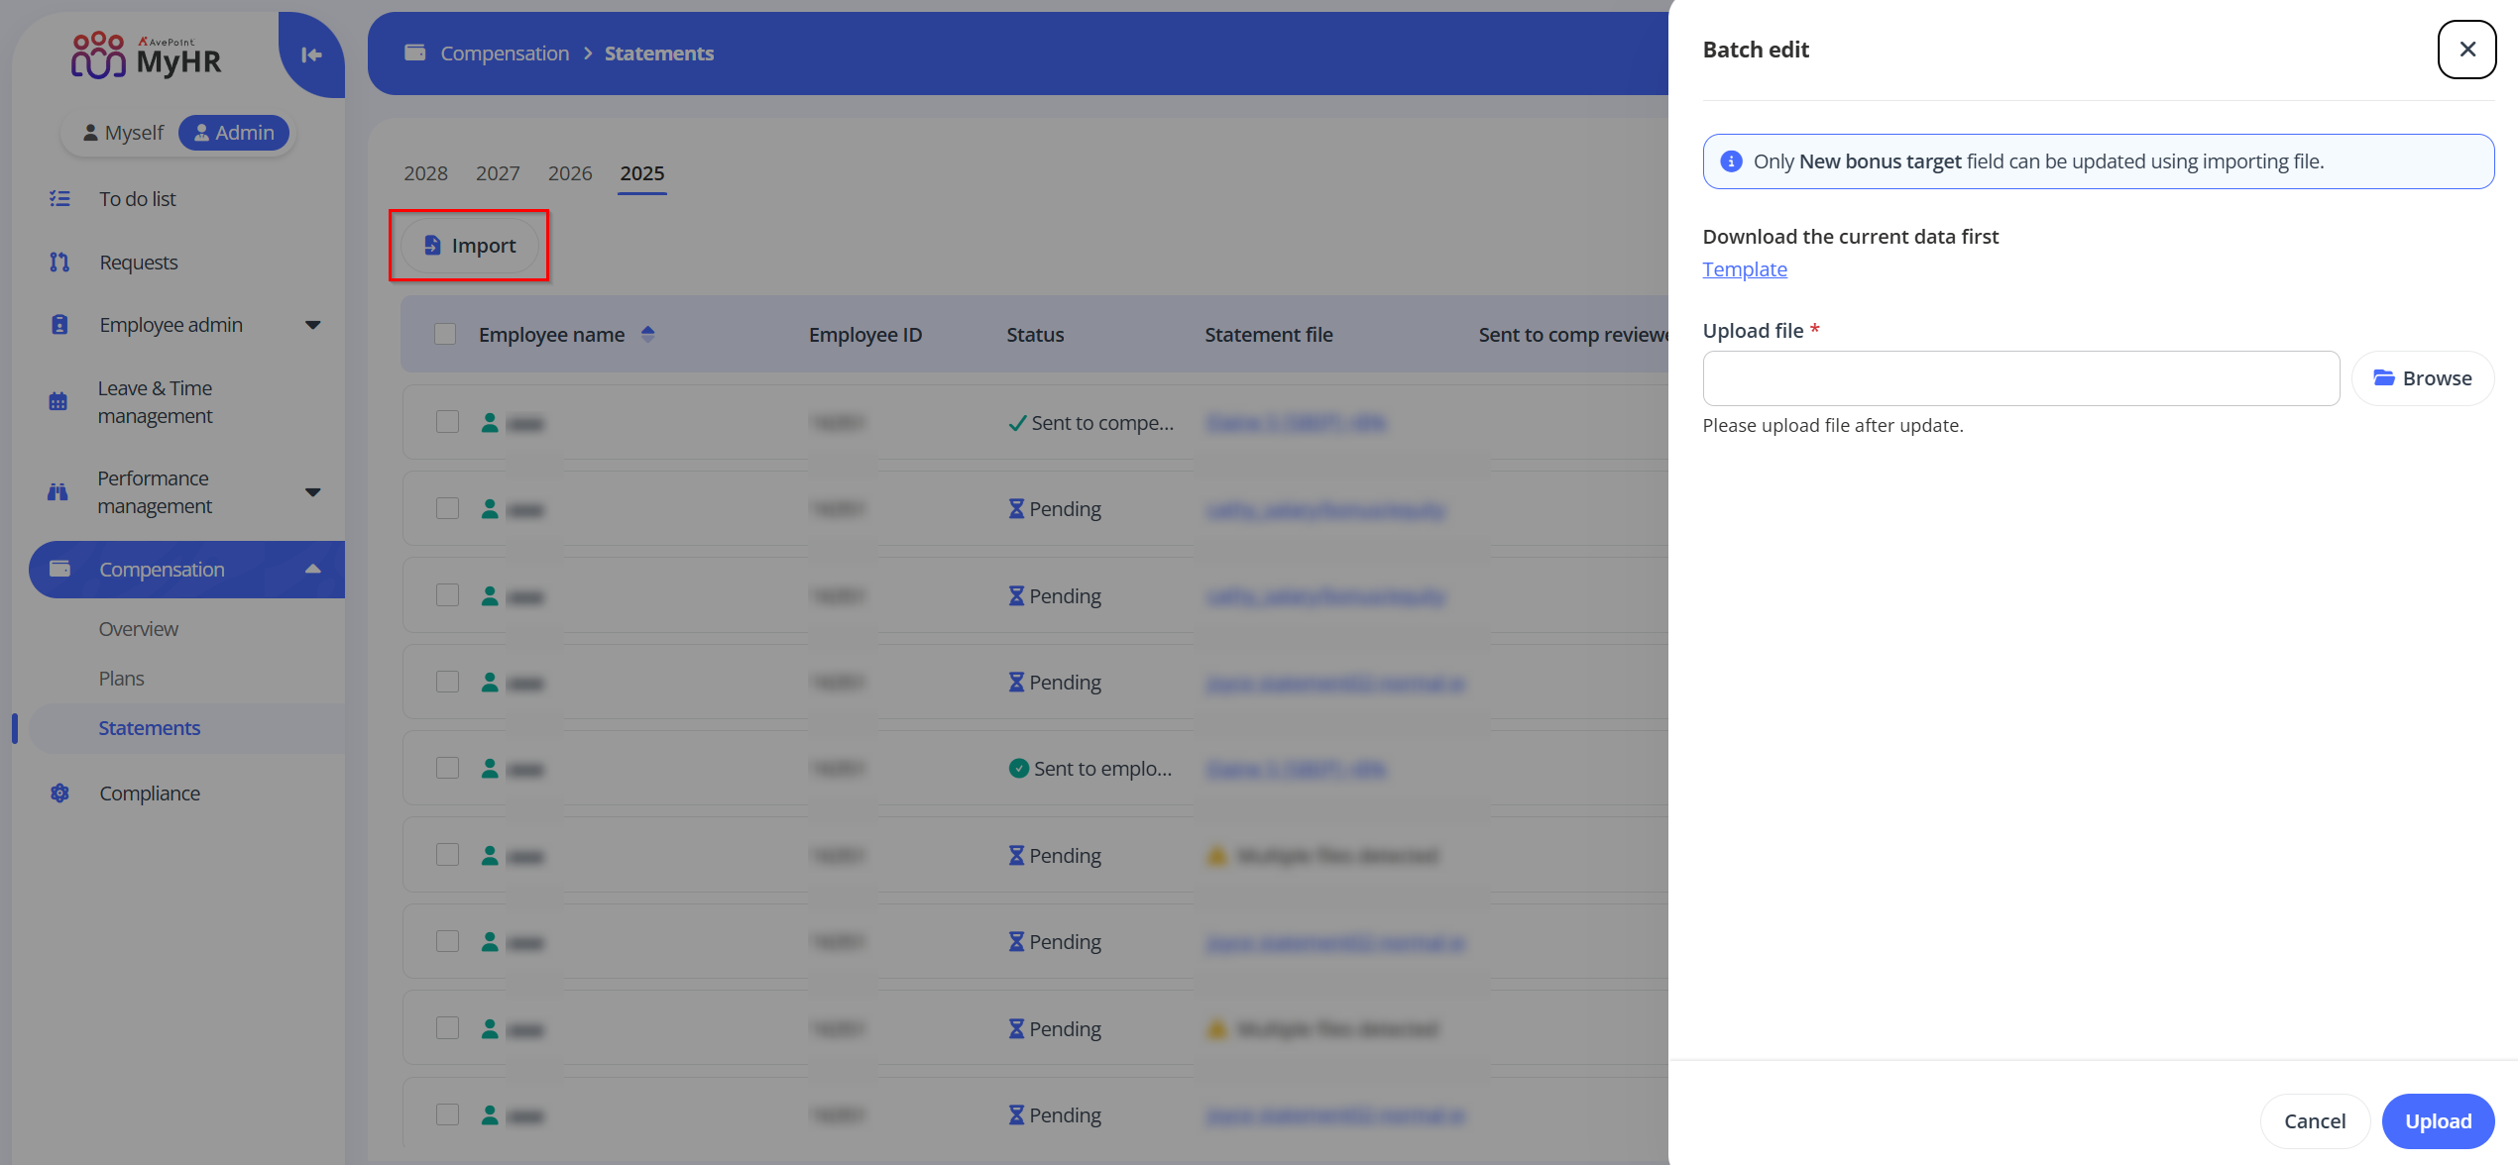2518x1165 pixels.
Task: Expand the Employee admin menu
Action: click(312, 325)
